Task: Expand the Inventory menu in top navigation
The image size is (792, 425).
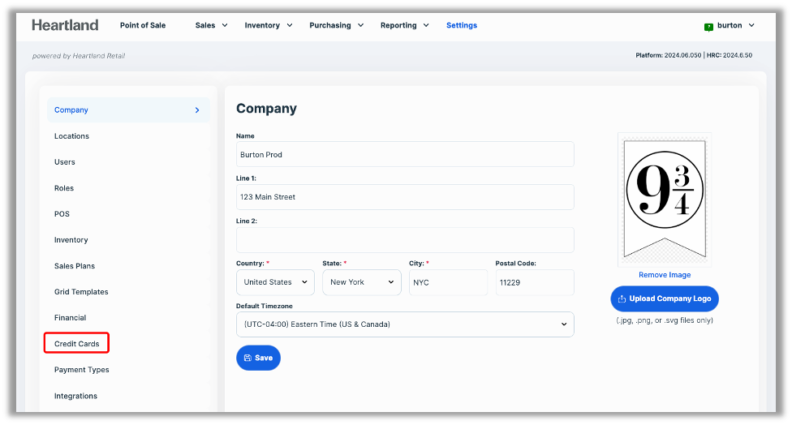Action: (x=268, y=25)
